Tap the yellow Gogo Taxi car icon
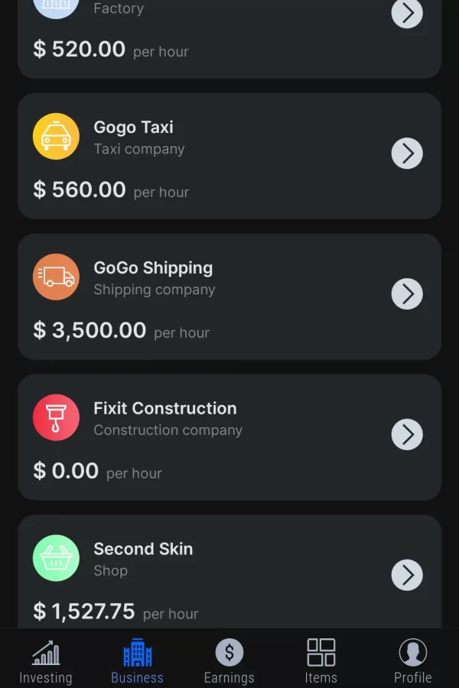 coord(56,136)
